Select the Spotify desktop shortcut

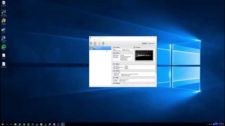(x=4, y=48)
